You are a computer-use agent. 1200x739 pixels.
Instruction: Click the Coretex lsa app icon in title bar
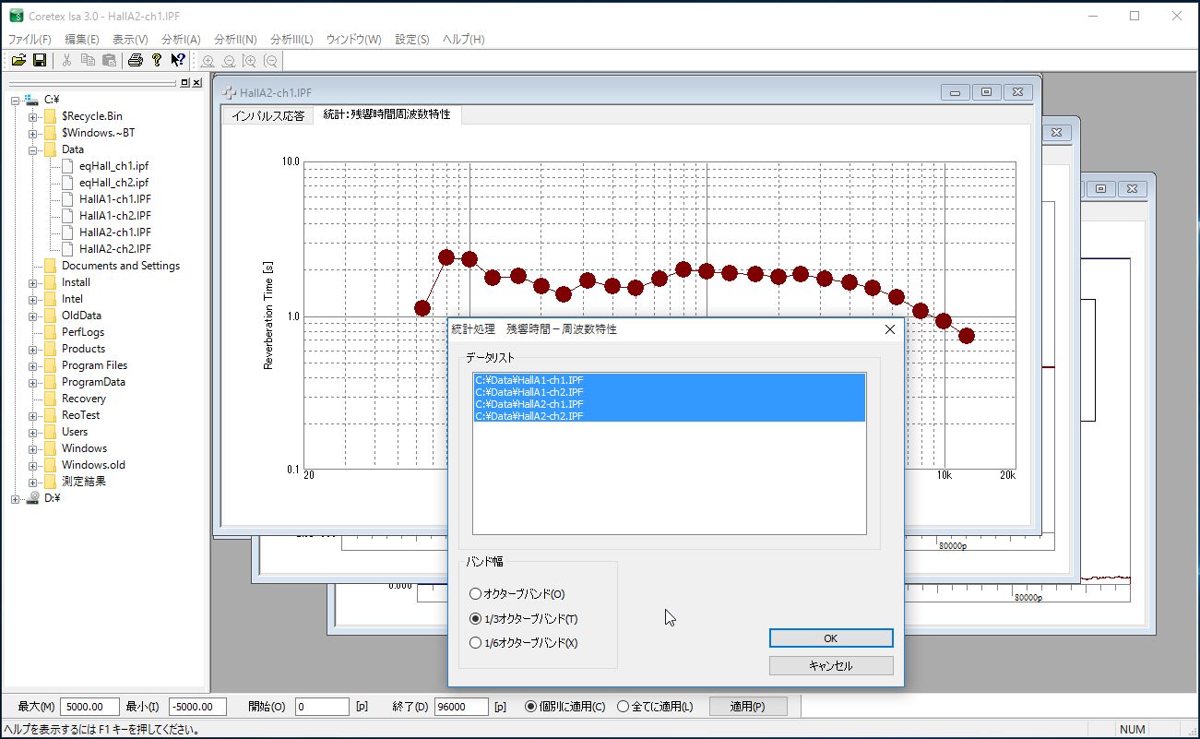point(16,16)
